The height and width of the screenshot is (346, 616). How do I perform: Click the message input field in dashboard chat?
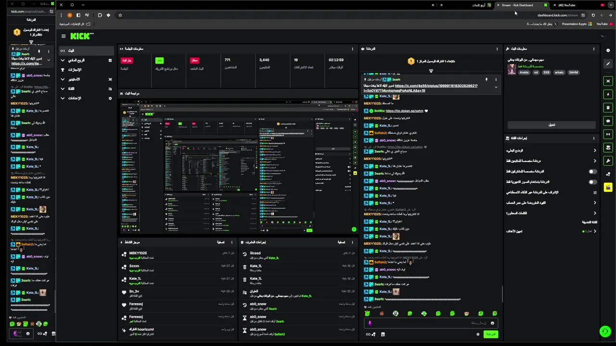coord(431,323)
